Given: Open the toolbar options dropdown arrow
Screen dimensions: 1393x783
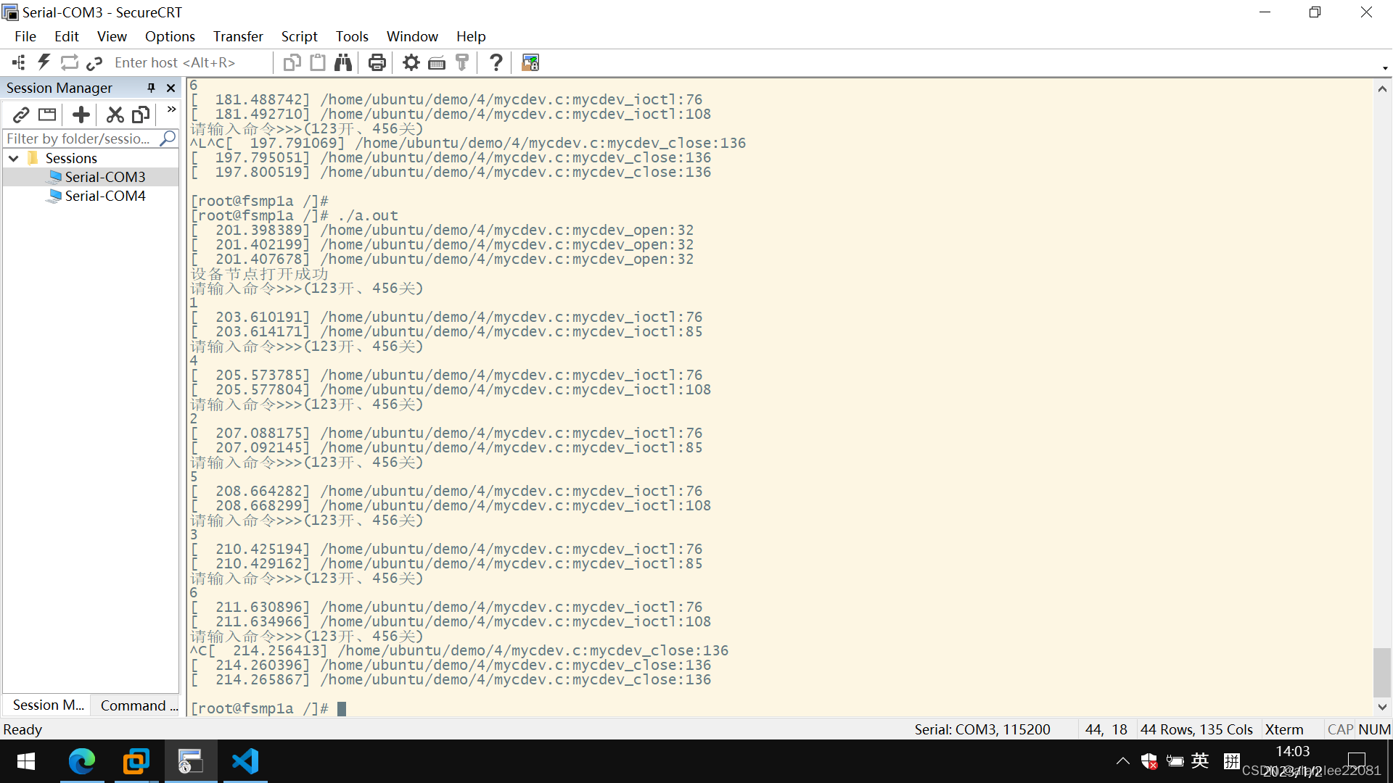Looking at the screenshot, I should click(1384, 67).
